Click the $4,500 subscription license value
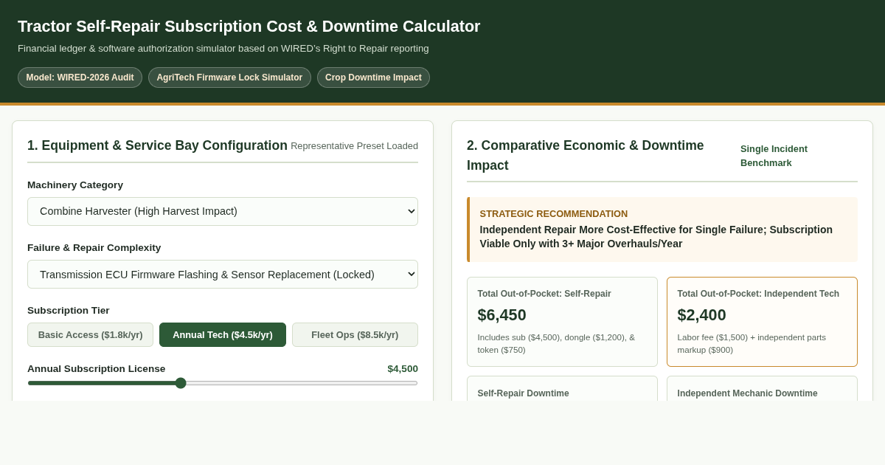 tap(403, 368)
